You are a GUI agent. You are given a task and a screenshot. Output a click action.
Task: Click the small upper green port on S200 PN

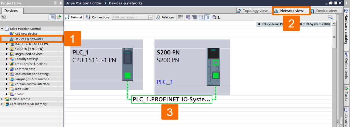click(x=216, y=62)
